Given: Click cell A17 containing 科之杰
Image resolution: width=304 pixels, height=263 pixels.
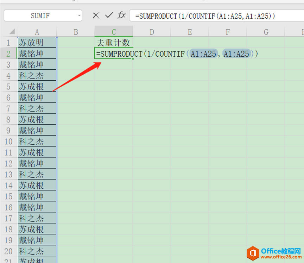Looking at the screenshot, I should coord(37,218).
